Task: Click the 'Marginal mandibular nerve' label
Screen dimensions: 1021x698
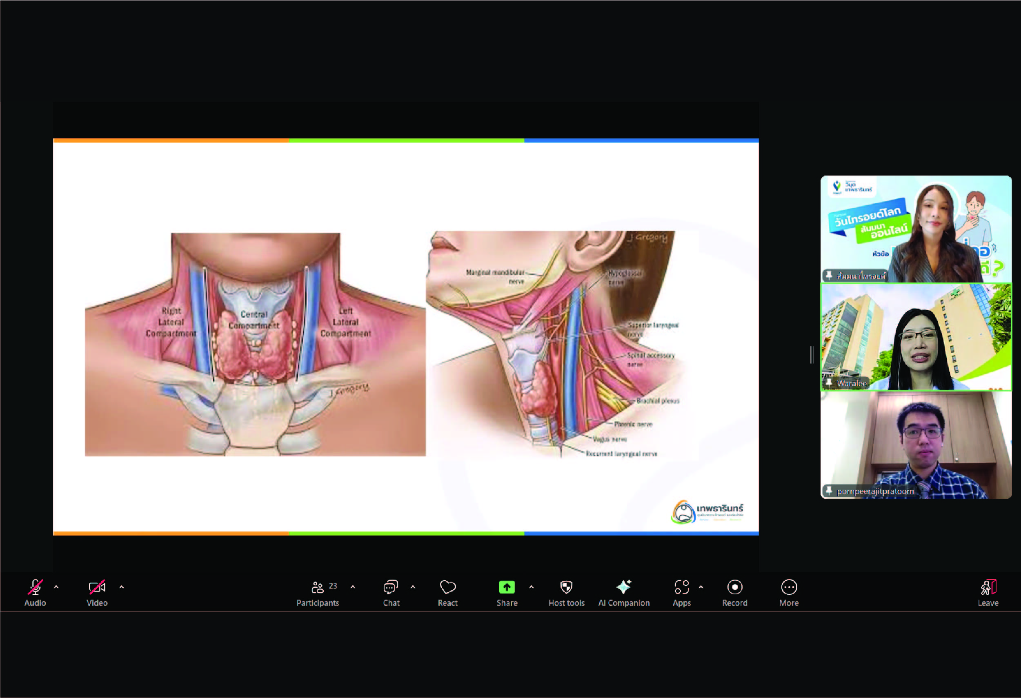Action: click(496, 277)
